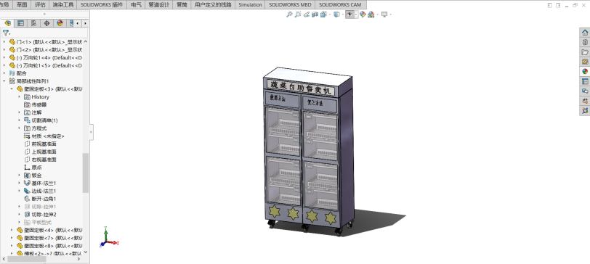Click the feature tree vertical scrollbar
This screenshot has width=590, height=264.
(x=86, y=173)
